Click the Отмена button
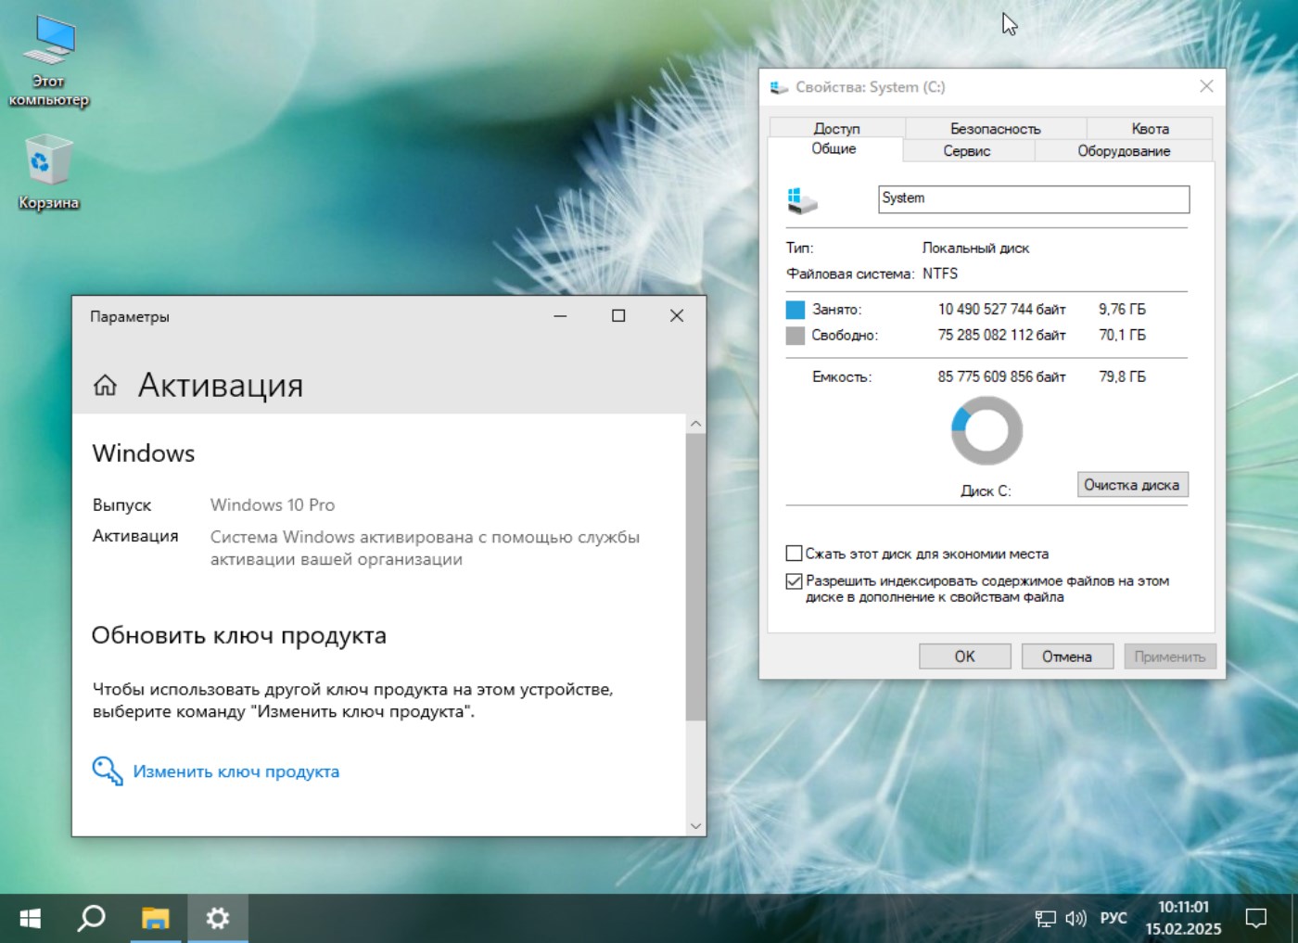 1067,656
